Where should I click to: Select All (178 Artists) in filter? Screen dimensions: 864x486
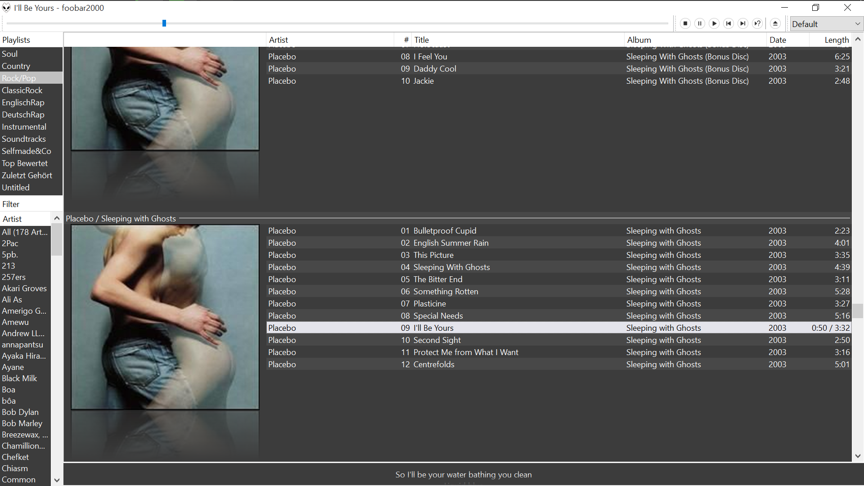coord(25,232)
